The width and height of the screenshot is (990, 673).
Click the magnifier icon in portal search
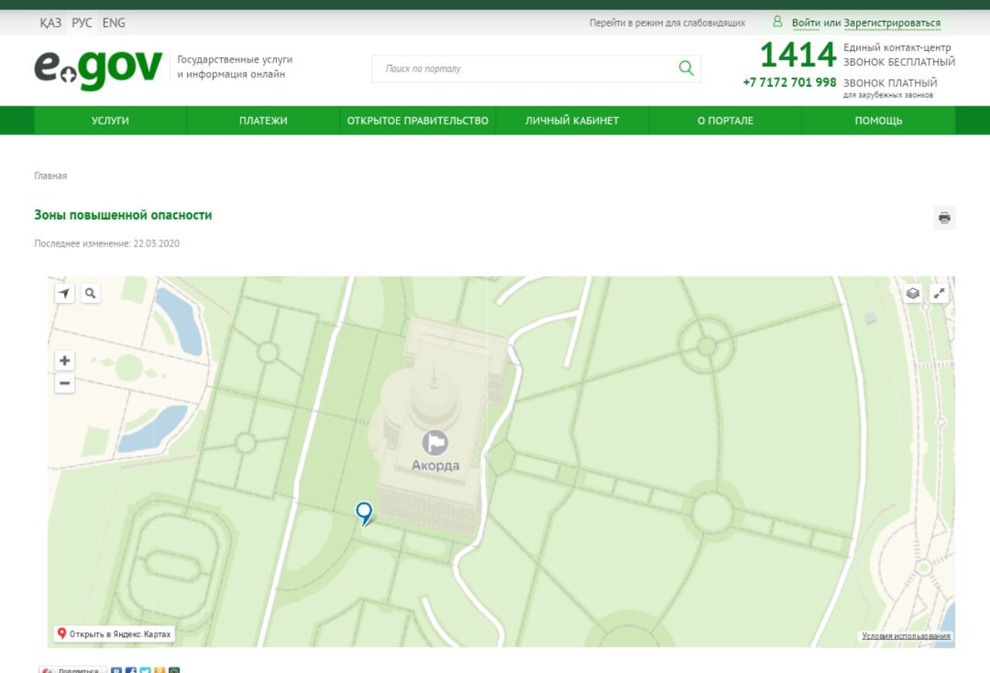[685, 68]
